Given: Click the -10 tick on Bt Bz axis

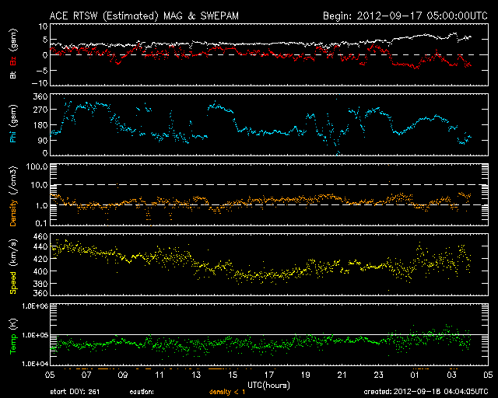Looking at the screenshot, I should pos(40,83).
